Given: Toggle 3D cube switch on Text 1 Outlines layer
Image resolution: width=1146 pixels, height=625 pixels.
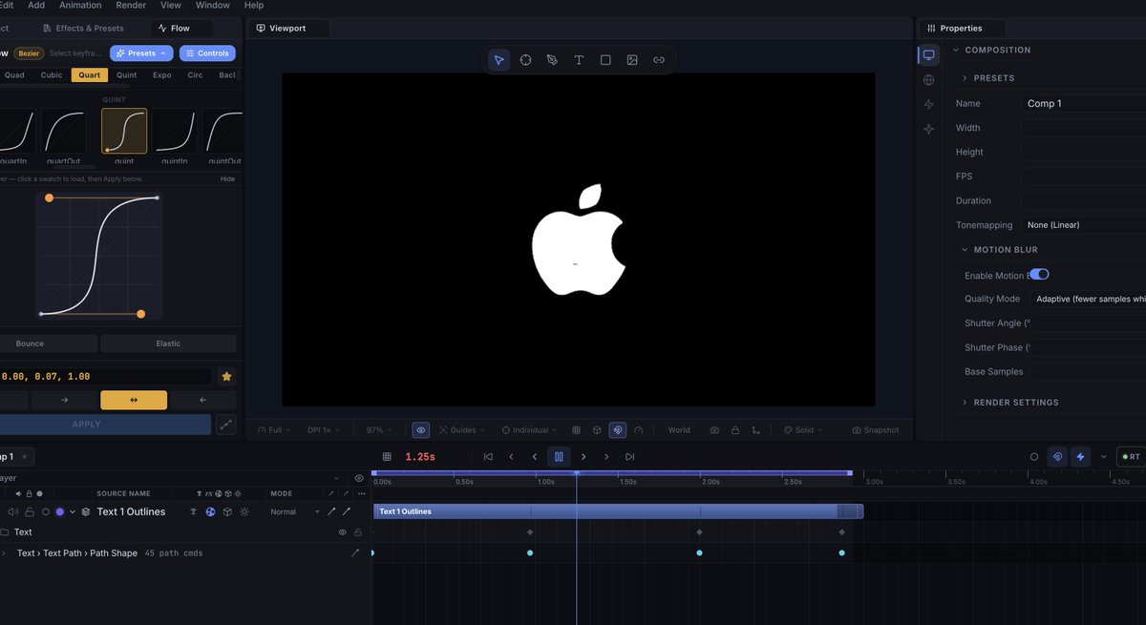Looking at the screenshot, I should click(227, 512).
